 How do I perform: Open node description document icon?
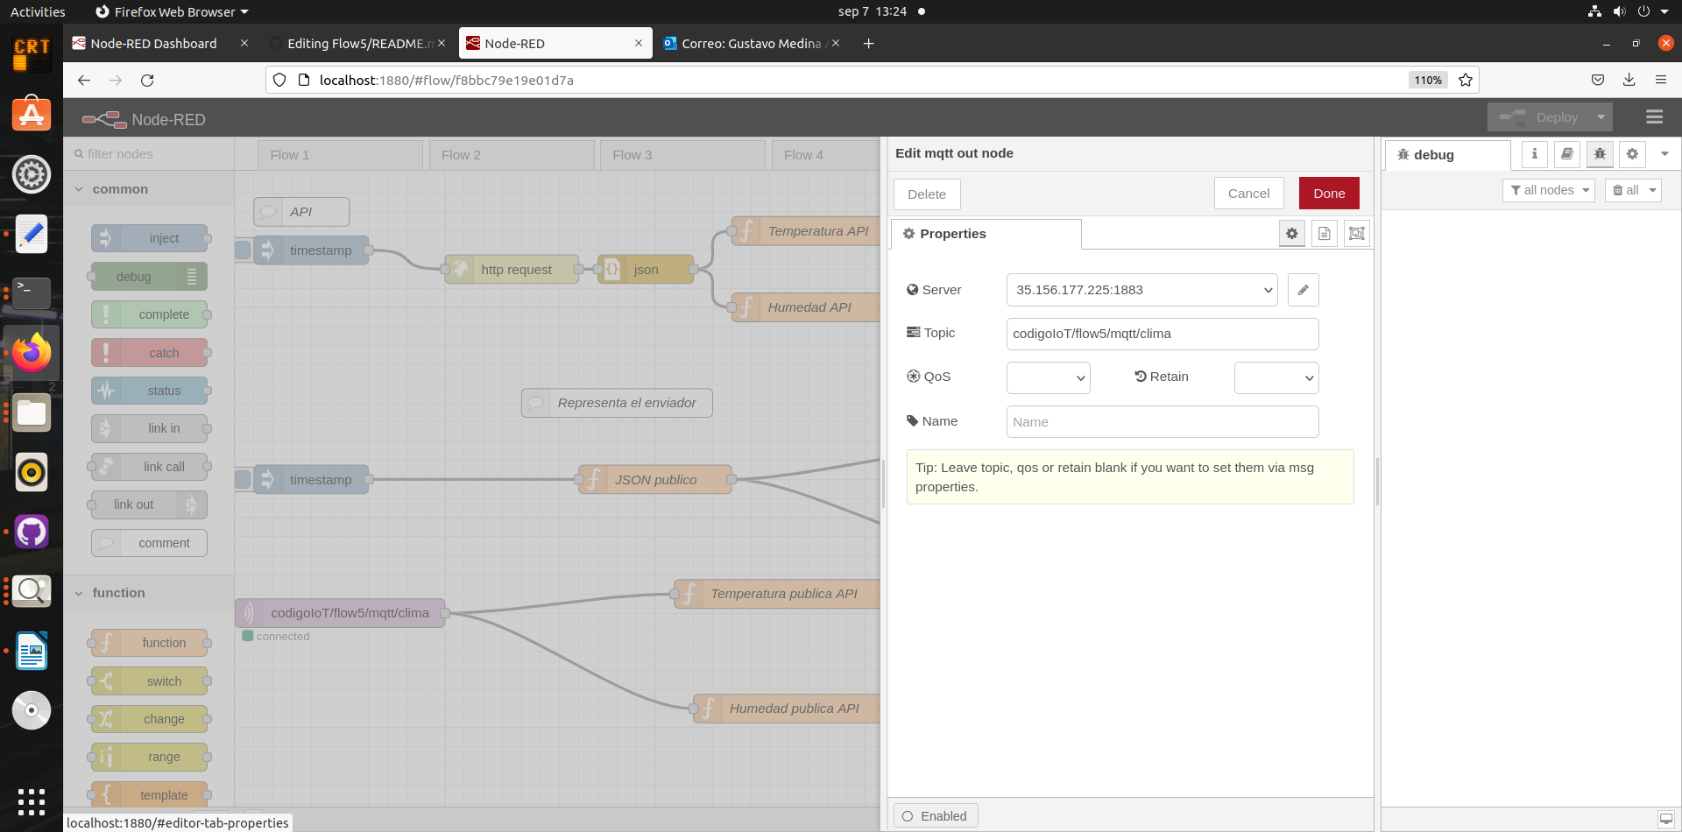click(x=1324, y=234)
